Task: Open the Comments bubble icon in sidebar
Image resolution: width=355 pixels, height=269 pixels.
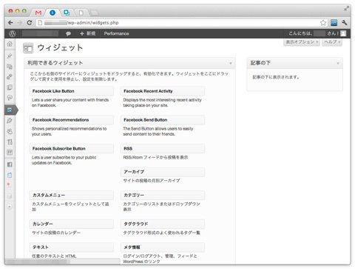Action: (10, 98)
